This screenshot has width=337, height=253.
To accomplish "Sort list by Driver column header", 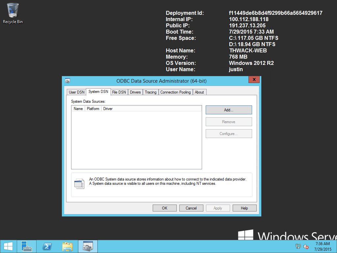I will tap(151, 109).
